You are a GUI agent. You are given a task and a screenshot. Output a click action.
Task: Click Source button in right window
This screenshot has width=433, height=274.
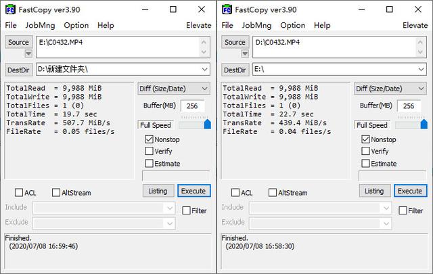point(235,42)
